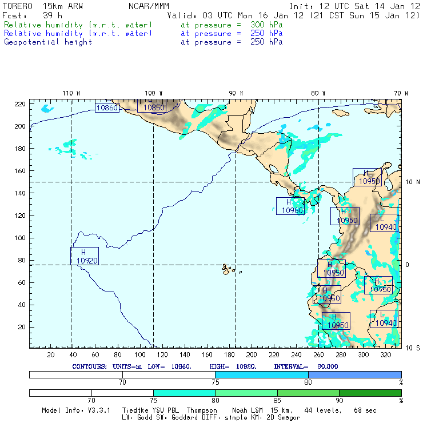Click the Galapagos Islands on the map
This screenshot has height=423, width=423.
[228, 268]
